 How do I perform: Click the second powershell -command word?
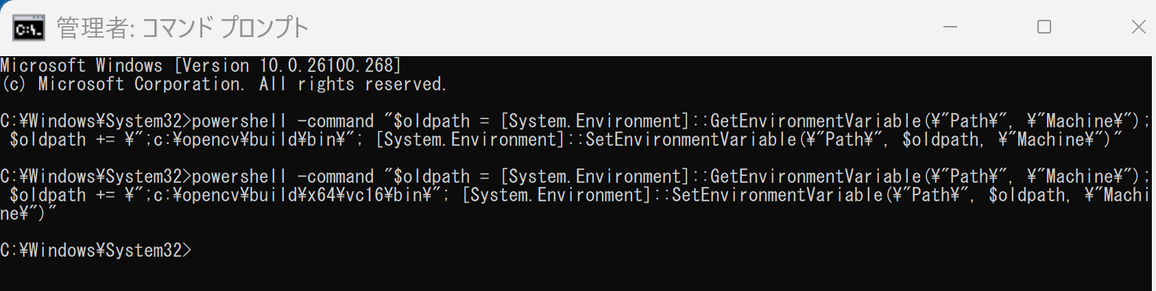[x=283, y=177]
